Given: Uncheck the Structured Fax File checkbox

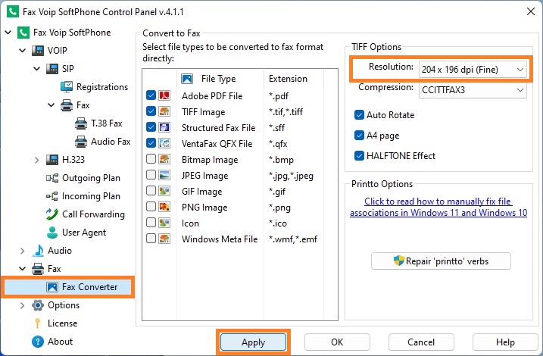Looking at the screenshot, I should 151,126.
